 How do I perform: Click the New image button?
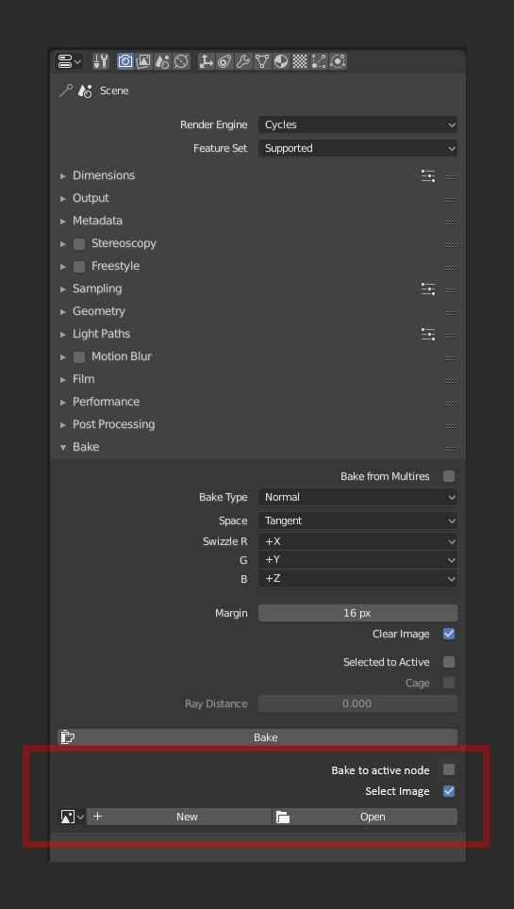[x=179, y=817]
